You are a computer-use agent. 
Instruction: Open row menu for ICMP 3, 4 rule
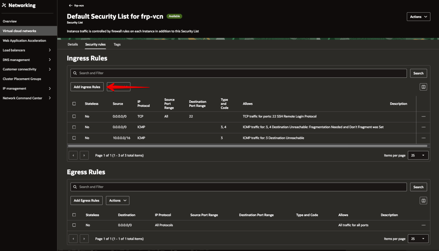(x=423, y=127)
